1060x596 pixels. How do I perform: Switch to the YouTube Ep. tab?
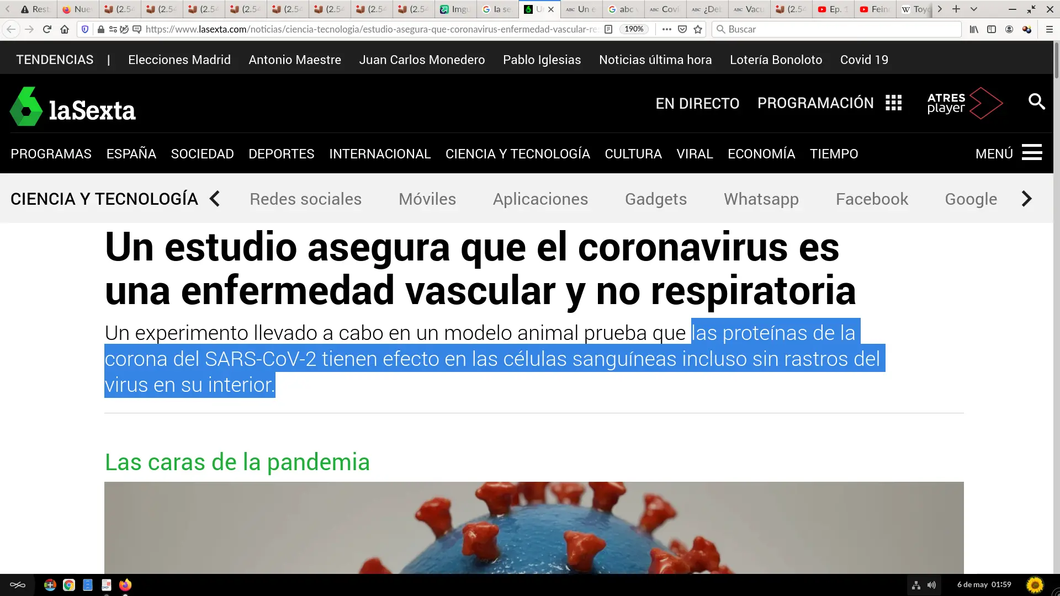click(834, 9)
